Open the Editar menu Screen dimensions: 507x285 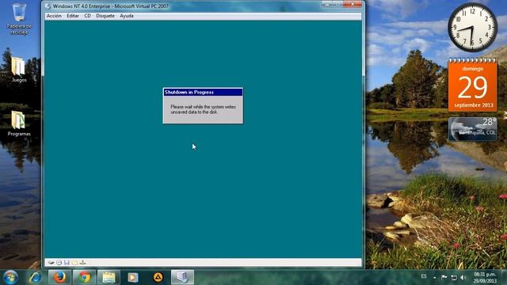[x=73, y=16]
